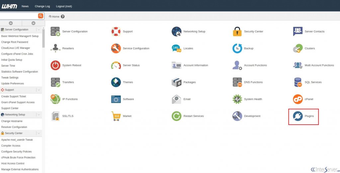340x173 pixels.
Task: Open the Plugins plug icon
Action: point(298,116)
